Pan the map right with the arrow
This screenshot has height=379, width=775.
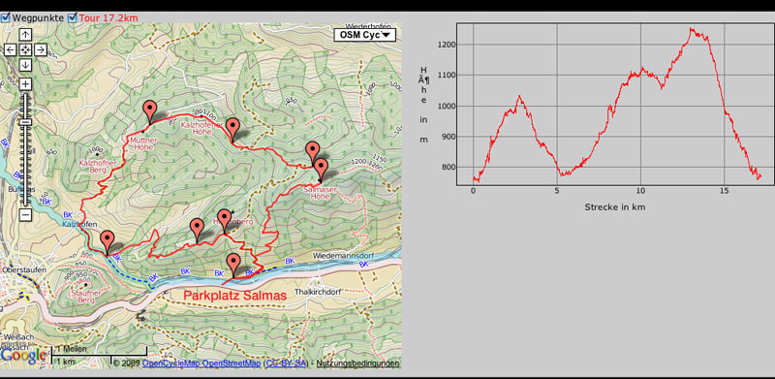click(x=41, y=49)
